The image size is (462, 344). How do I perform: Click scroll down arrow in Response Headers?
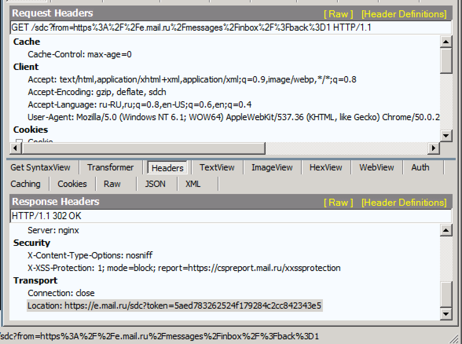click(446, 314)
